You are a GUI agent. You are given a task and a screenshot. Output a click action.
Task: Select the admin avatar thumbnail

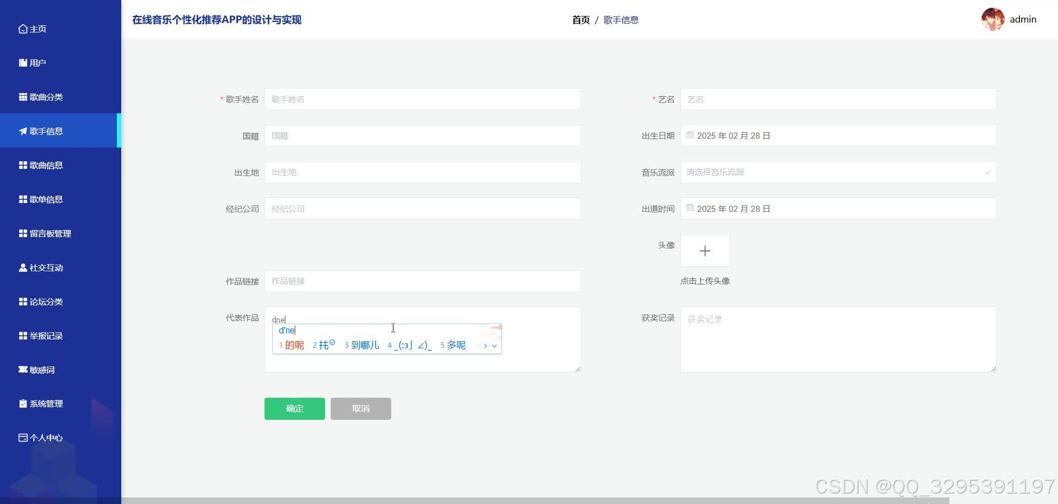[x=992, y=19]
